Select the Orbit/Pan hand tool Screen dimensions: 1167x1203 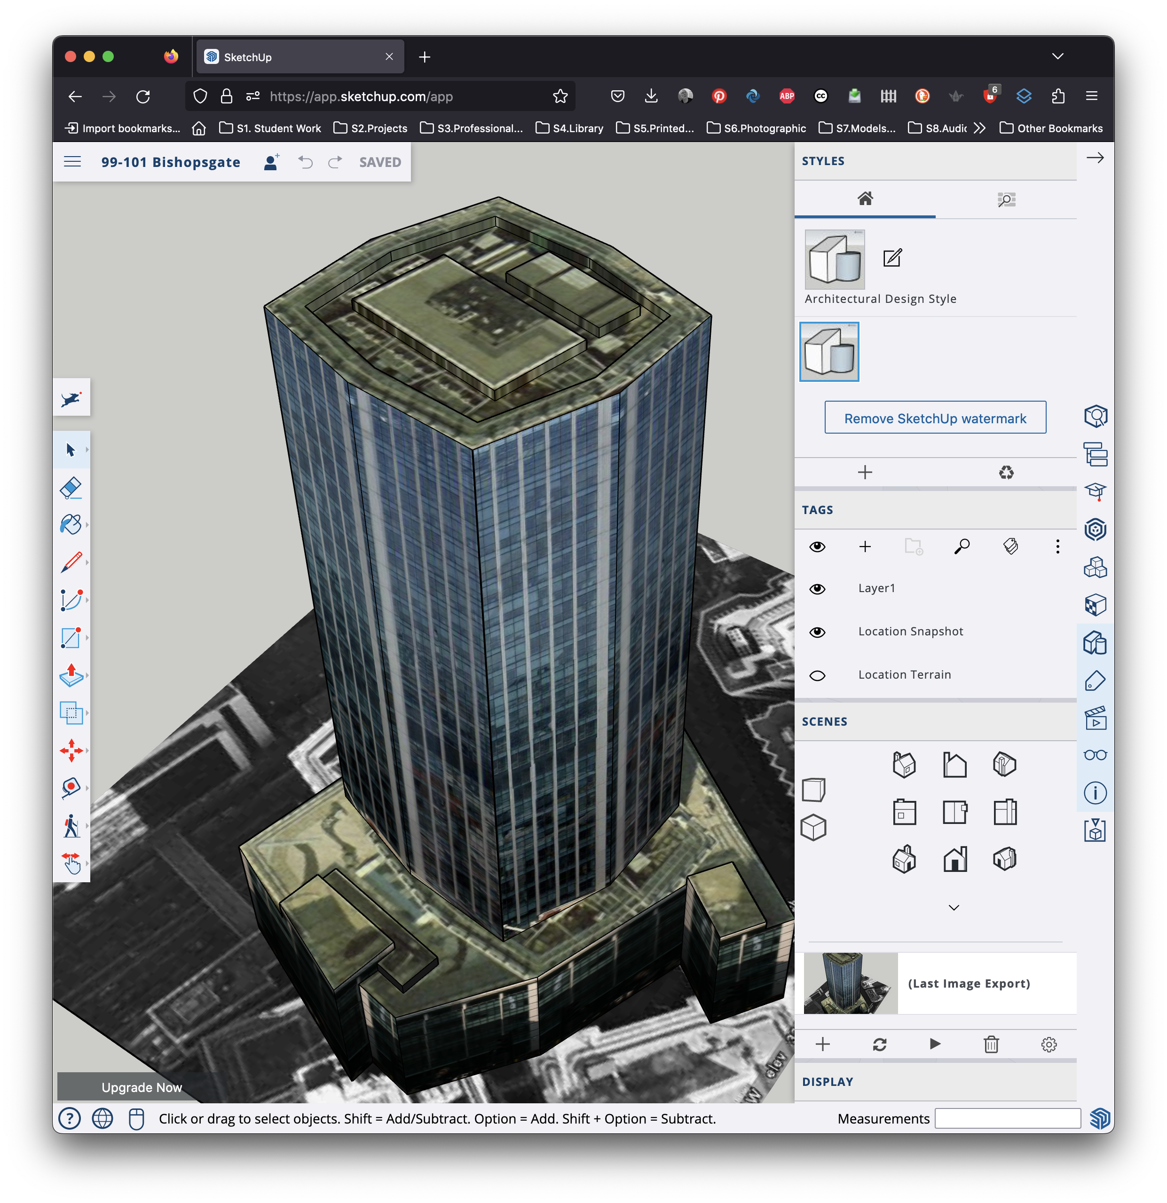[71, 863]
